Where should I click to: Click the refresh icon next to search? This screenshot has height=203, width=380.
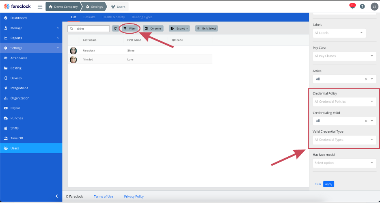(115, 28)
